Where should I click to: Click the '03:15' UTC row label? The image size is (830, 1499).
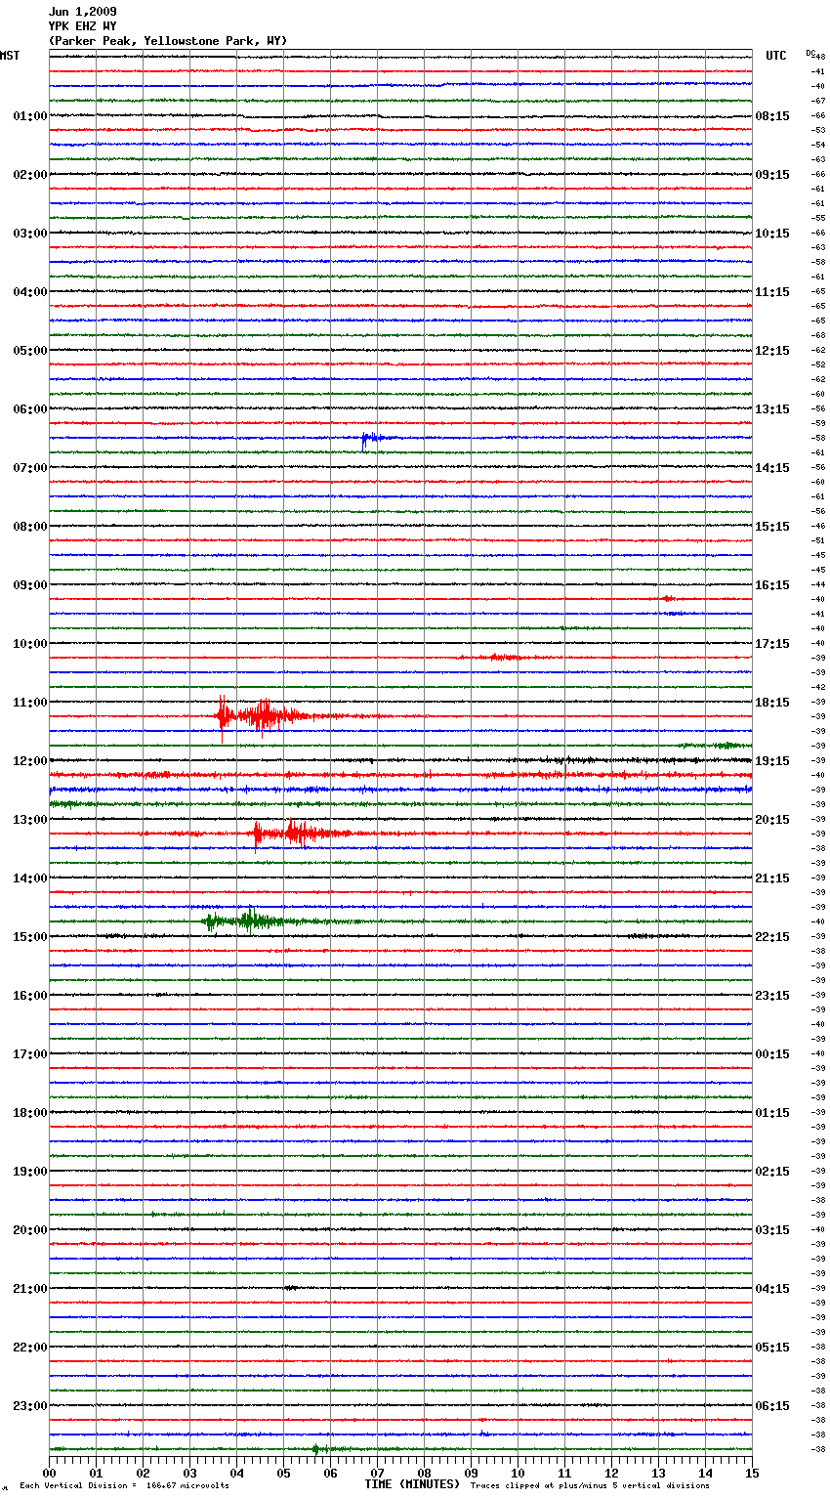(x=772, y=1230)
